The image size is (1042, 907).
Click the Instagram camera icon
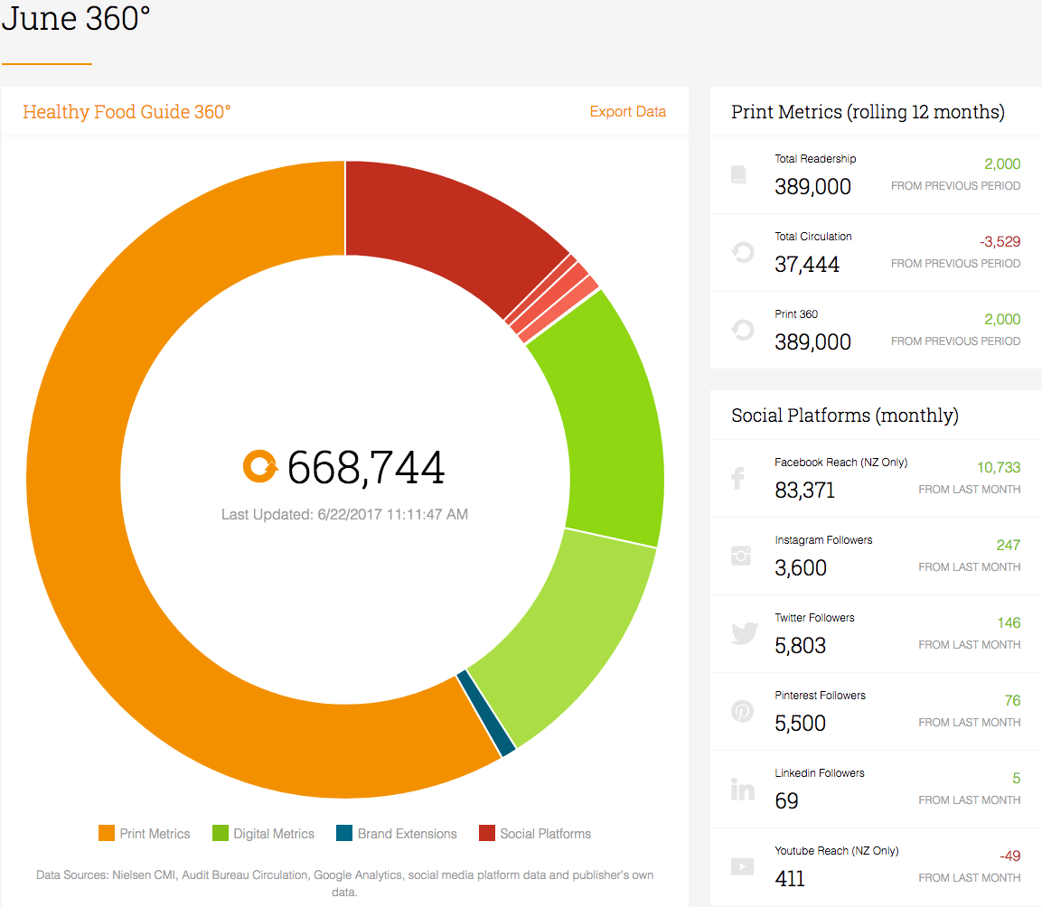click(741, 556)
